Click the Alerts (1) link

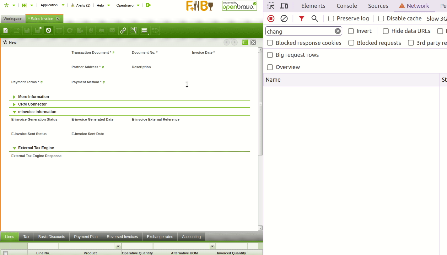(81, 5)
